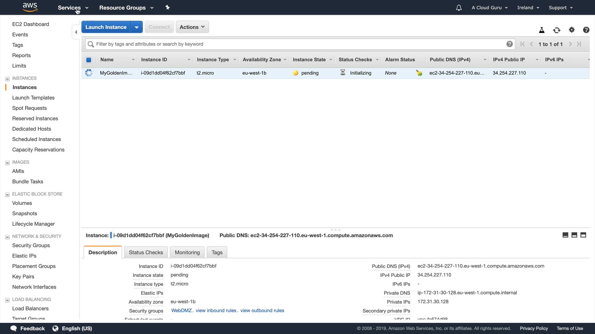Collapse the INSTANCES sidebar section
Viewport: 595px width, 334px height.
pyautogui.click(x=7, y=79)
